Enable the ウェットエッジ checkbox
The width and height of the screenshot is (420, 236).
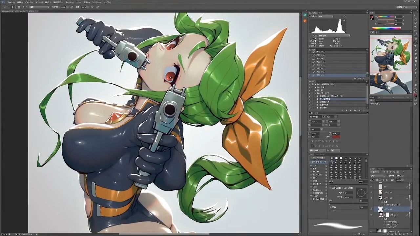coord(311,190)
